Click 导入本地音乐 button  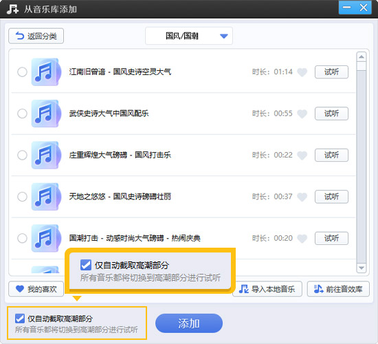pos(267,289)
